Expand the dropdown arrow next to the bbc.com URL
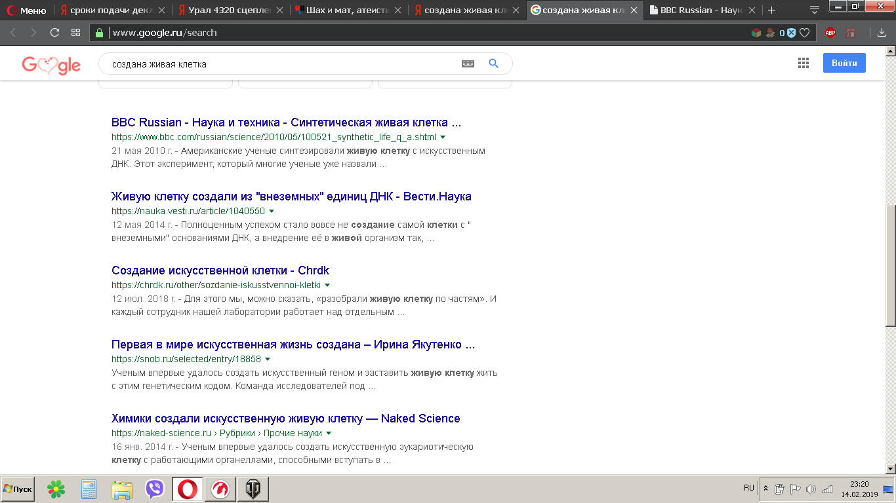 (443, 138)
